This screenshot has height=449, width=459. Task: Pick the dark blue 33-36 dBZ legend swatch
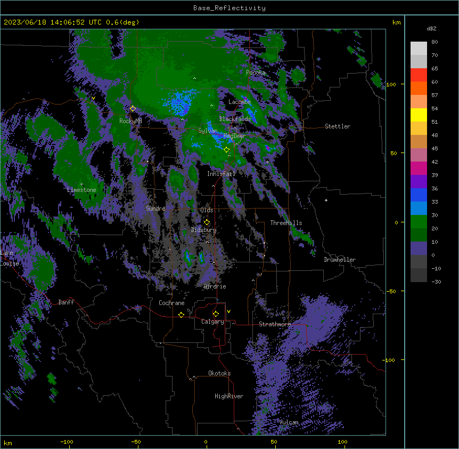pos(419,195)
